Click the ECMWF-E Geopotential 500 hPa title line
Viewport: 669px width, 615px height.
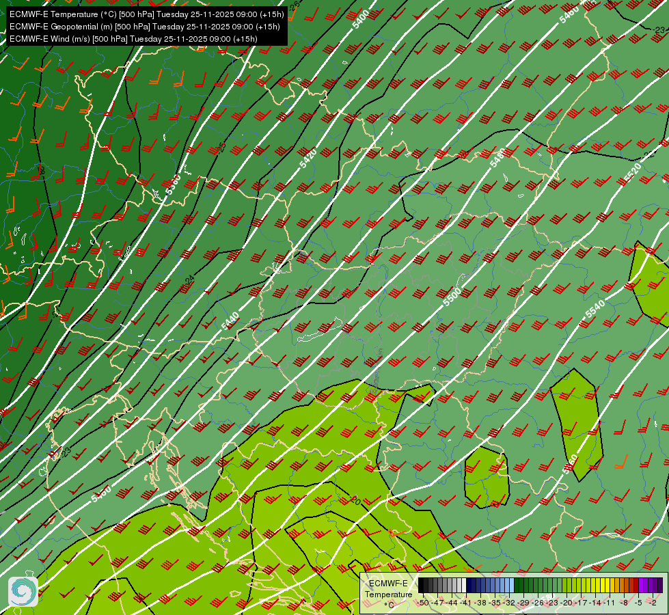click(145, 27)
